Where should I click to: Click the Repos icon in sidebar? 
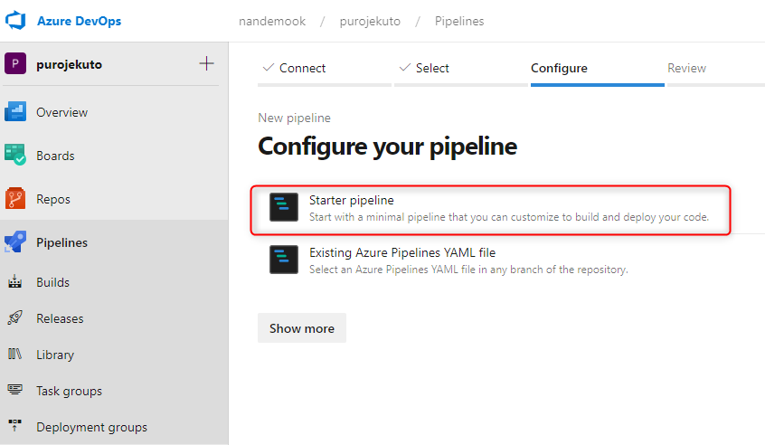[x=15, y=199]
